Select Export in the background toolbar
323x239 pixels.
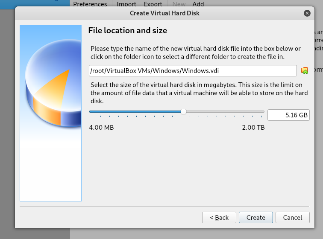[x=153, y=4]
